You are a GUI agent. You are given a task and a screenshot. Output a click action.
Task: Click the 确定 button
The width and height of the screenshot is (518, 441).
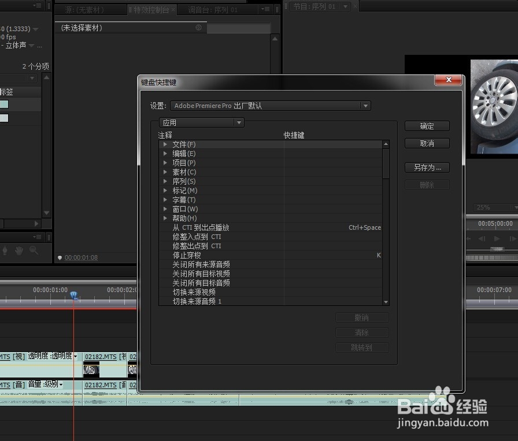click(427, 126)
